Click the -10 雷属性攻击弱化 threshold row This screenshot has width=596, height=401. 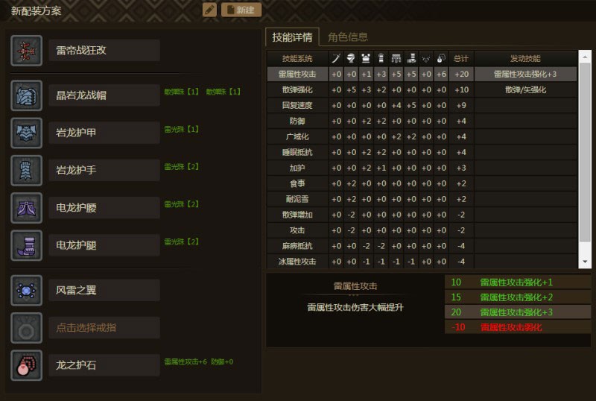[518, 326]
